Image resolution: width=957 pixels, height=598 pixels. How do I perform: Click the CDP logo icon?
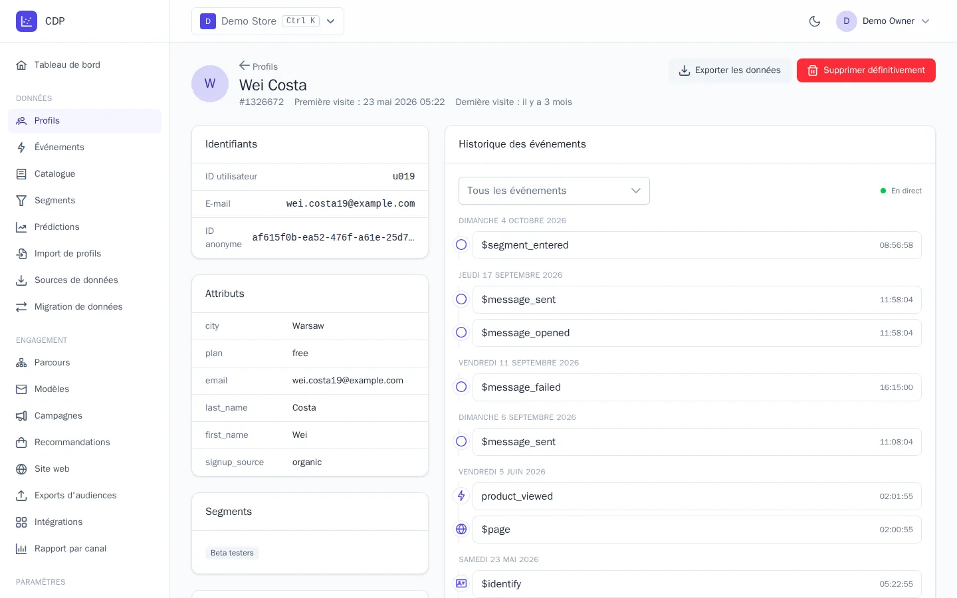coord(27,21)
